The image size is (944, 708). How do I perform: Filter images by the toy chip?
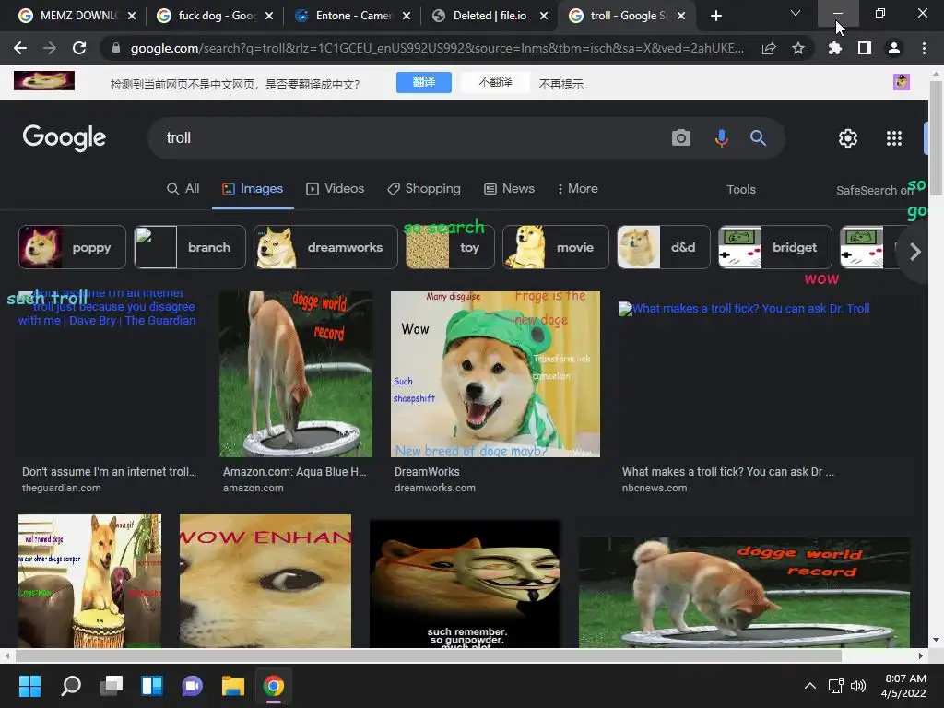pos(450,247)
